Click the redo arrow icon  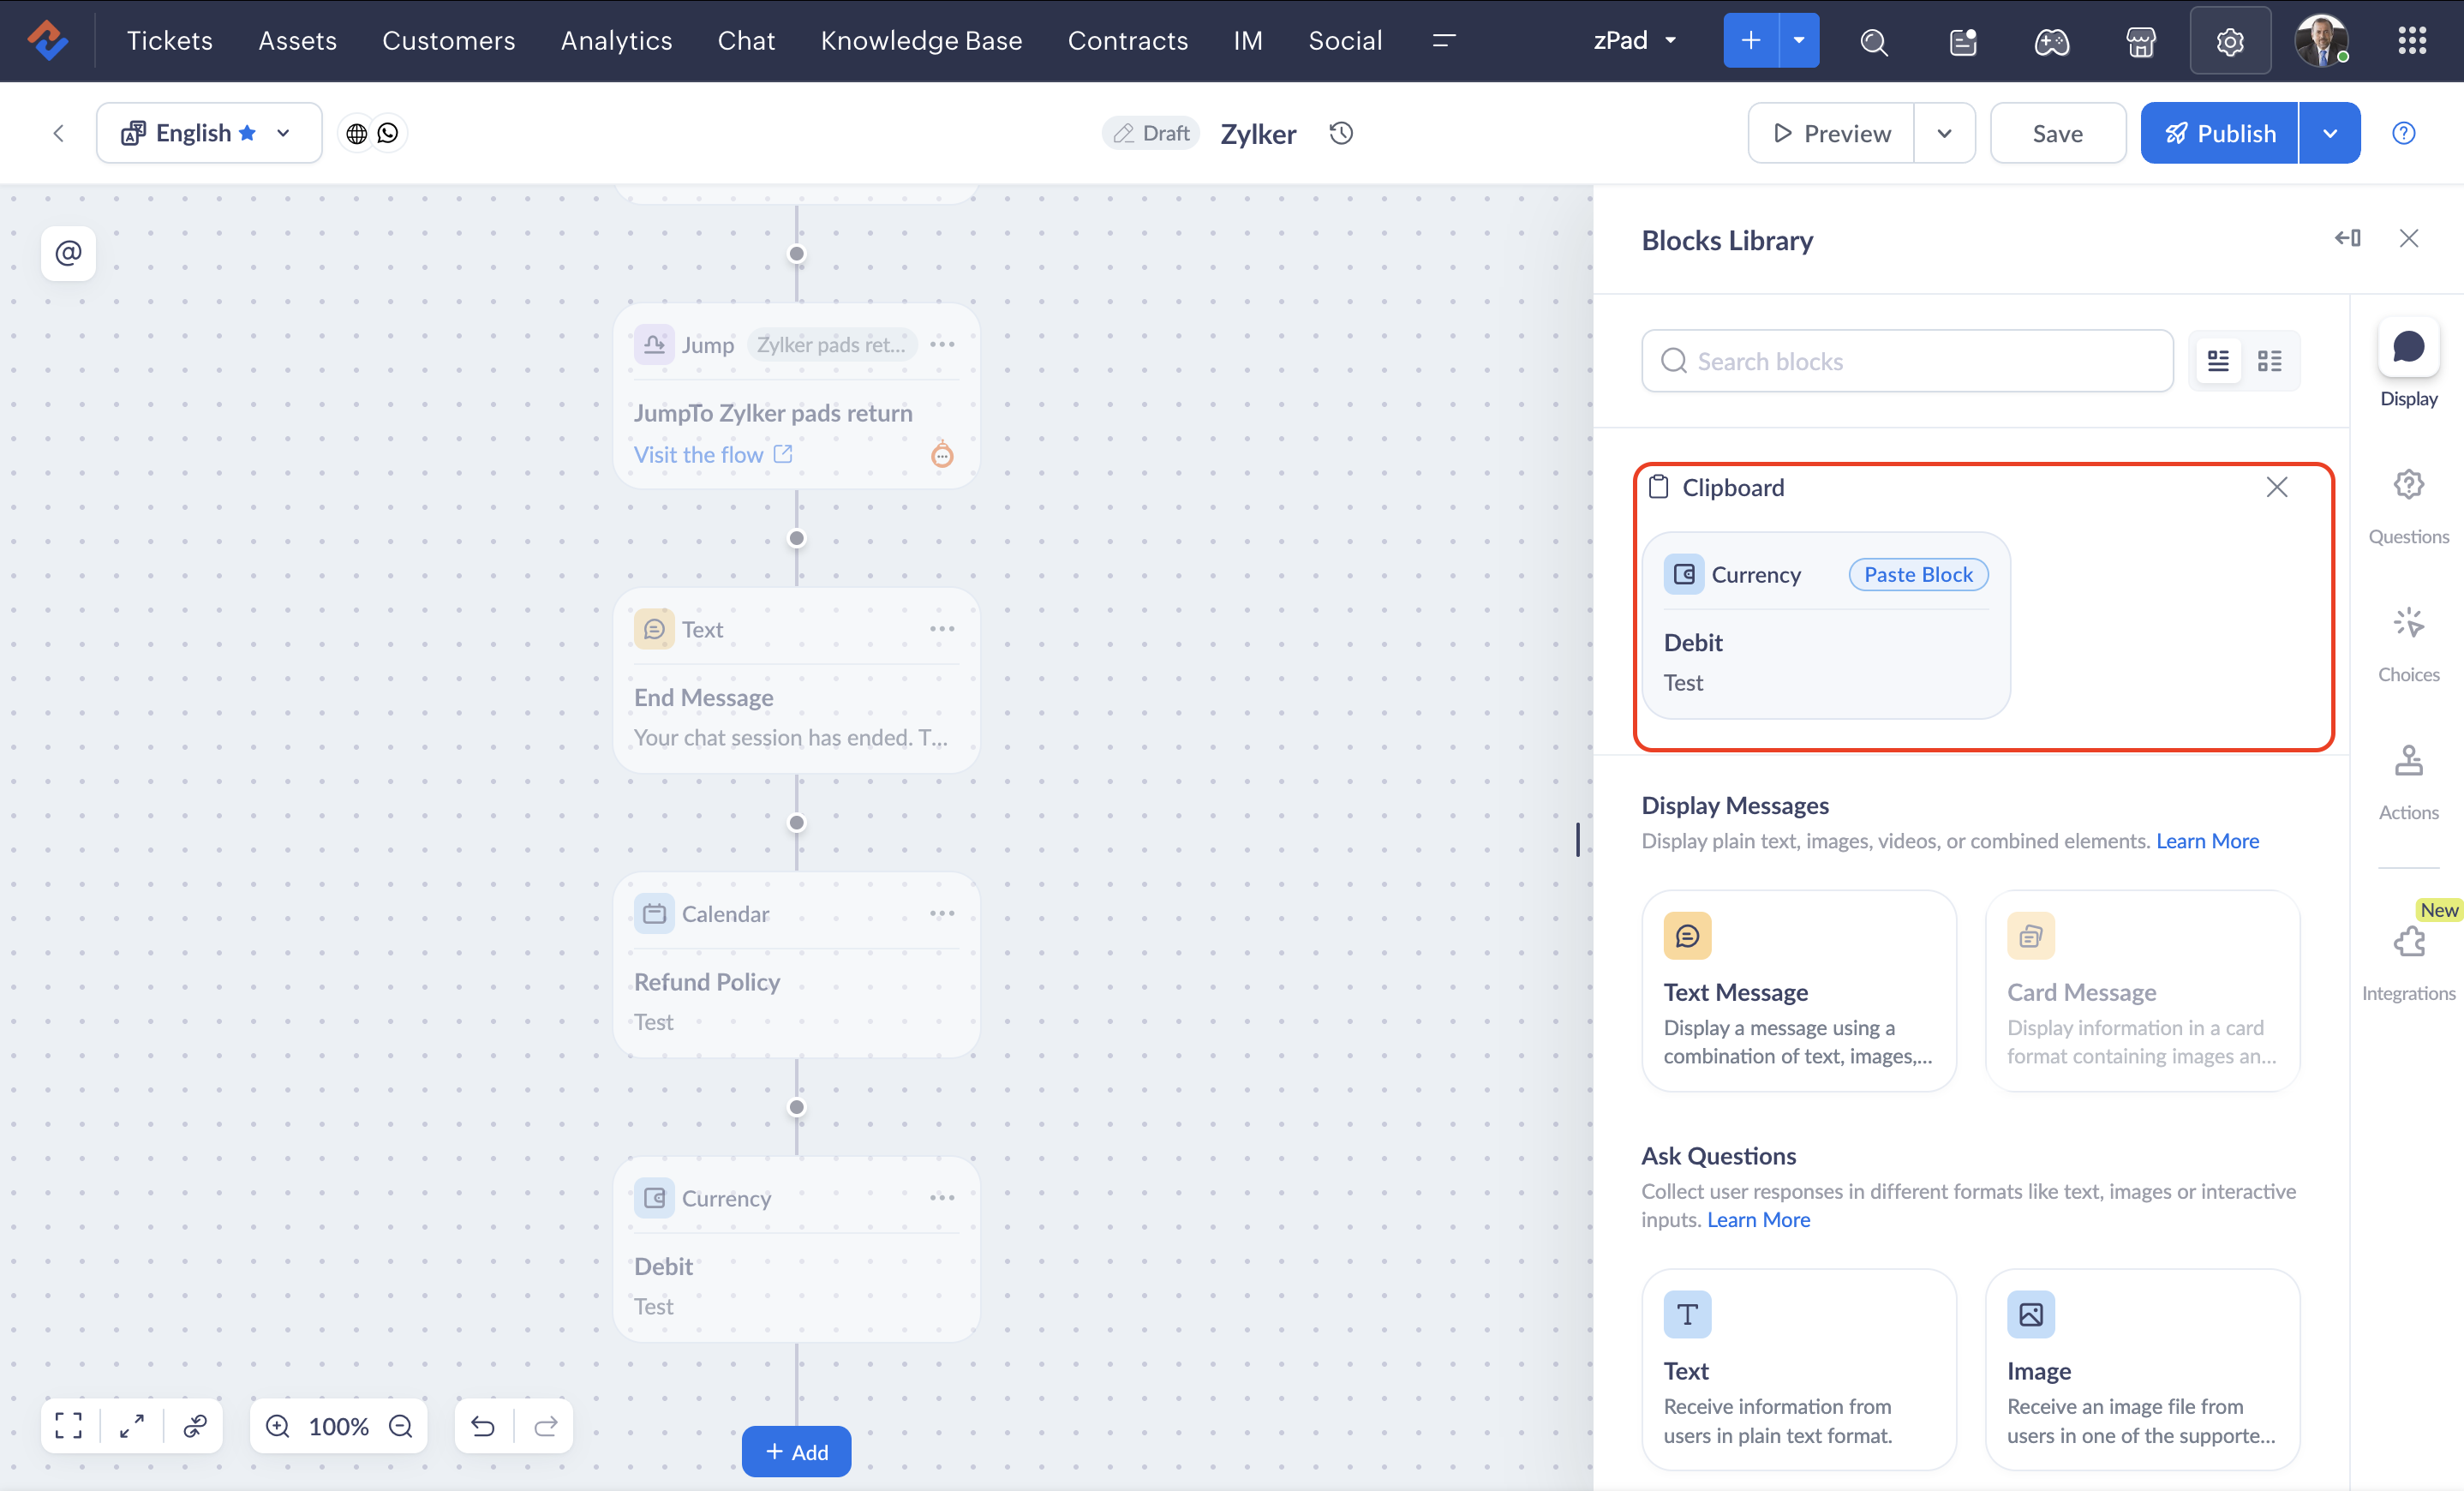pyautogui.click(x=545, y=1425)
